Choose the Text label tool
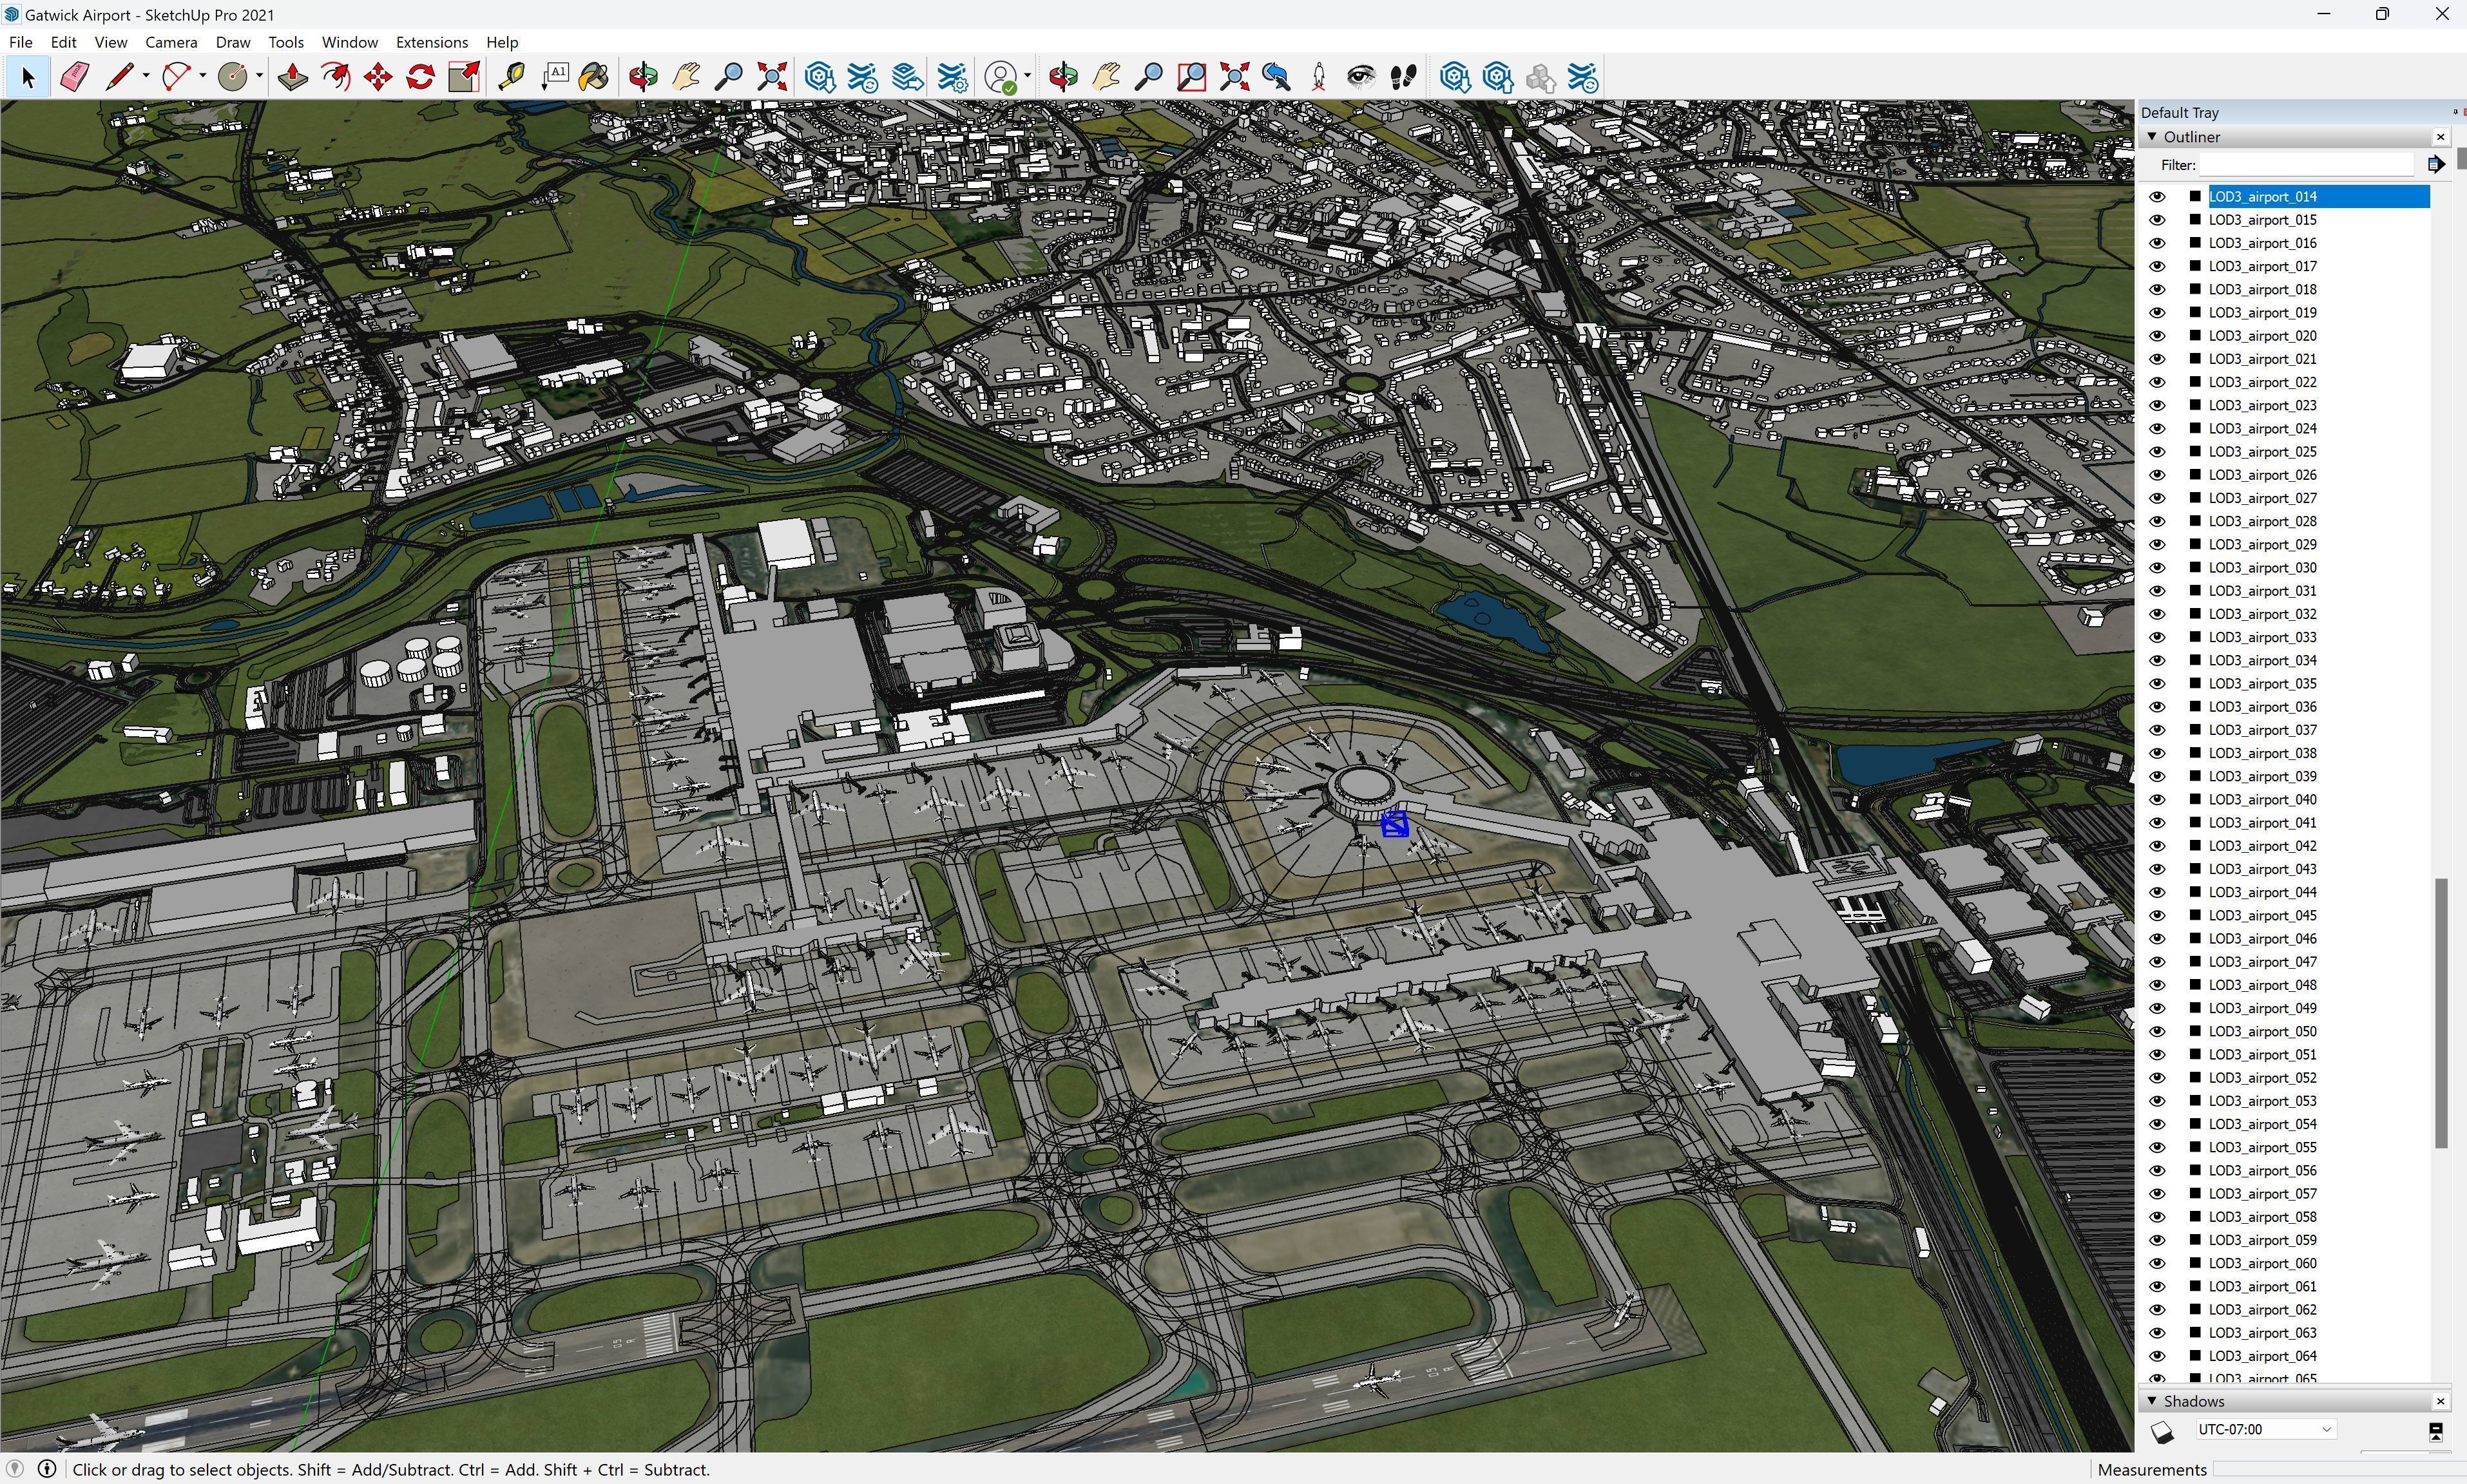 (x=555, y=77)
